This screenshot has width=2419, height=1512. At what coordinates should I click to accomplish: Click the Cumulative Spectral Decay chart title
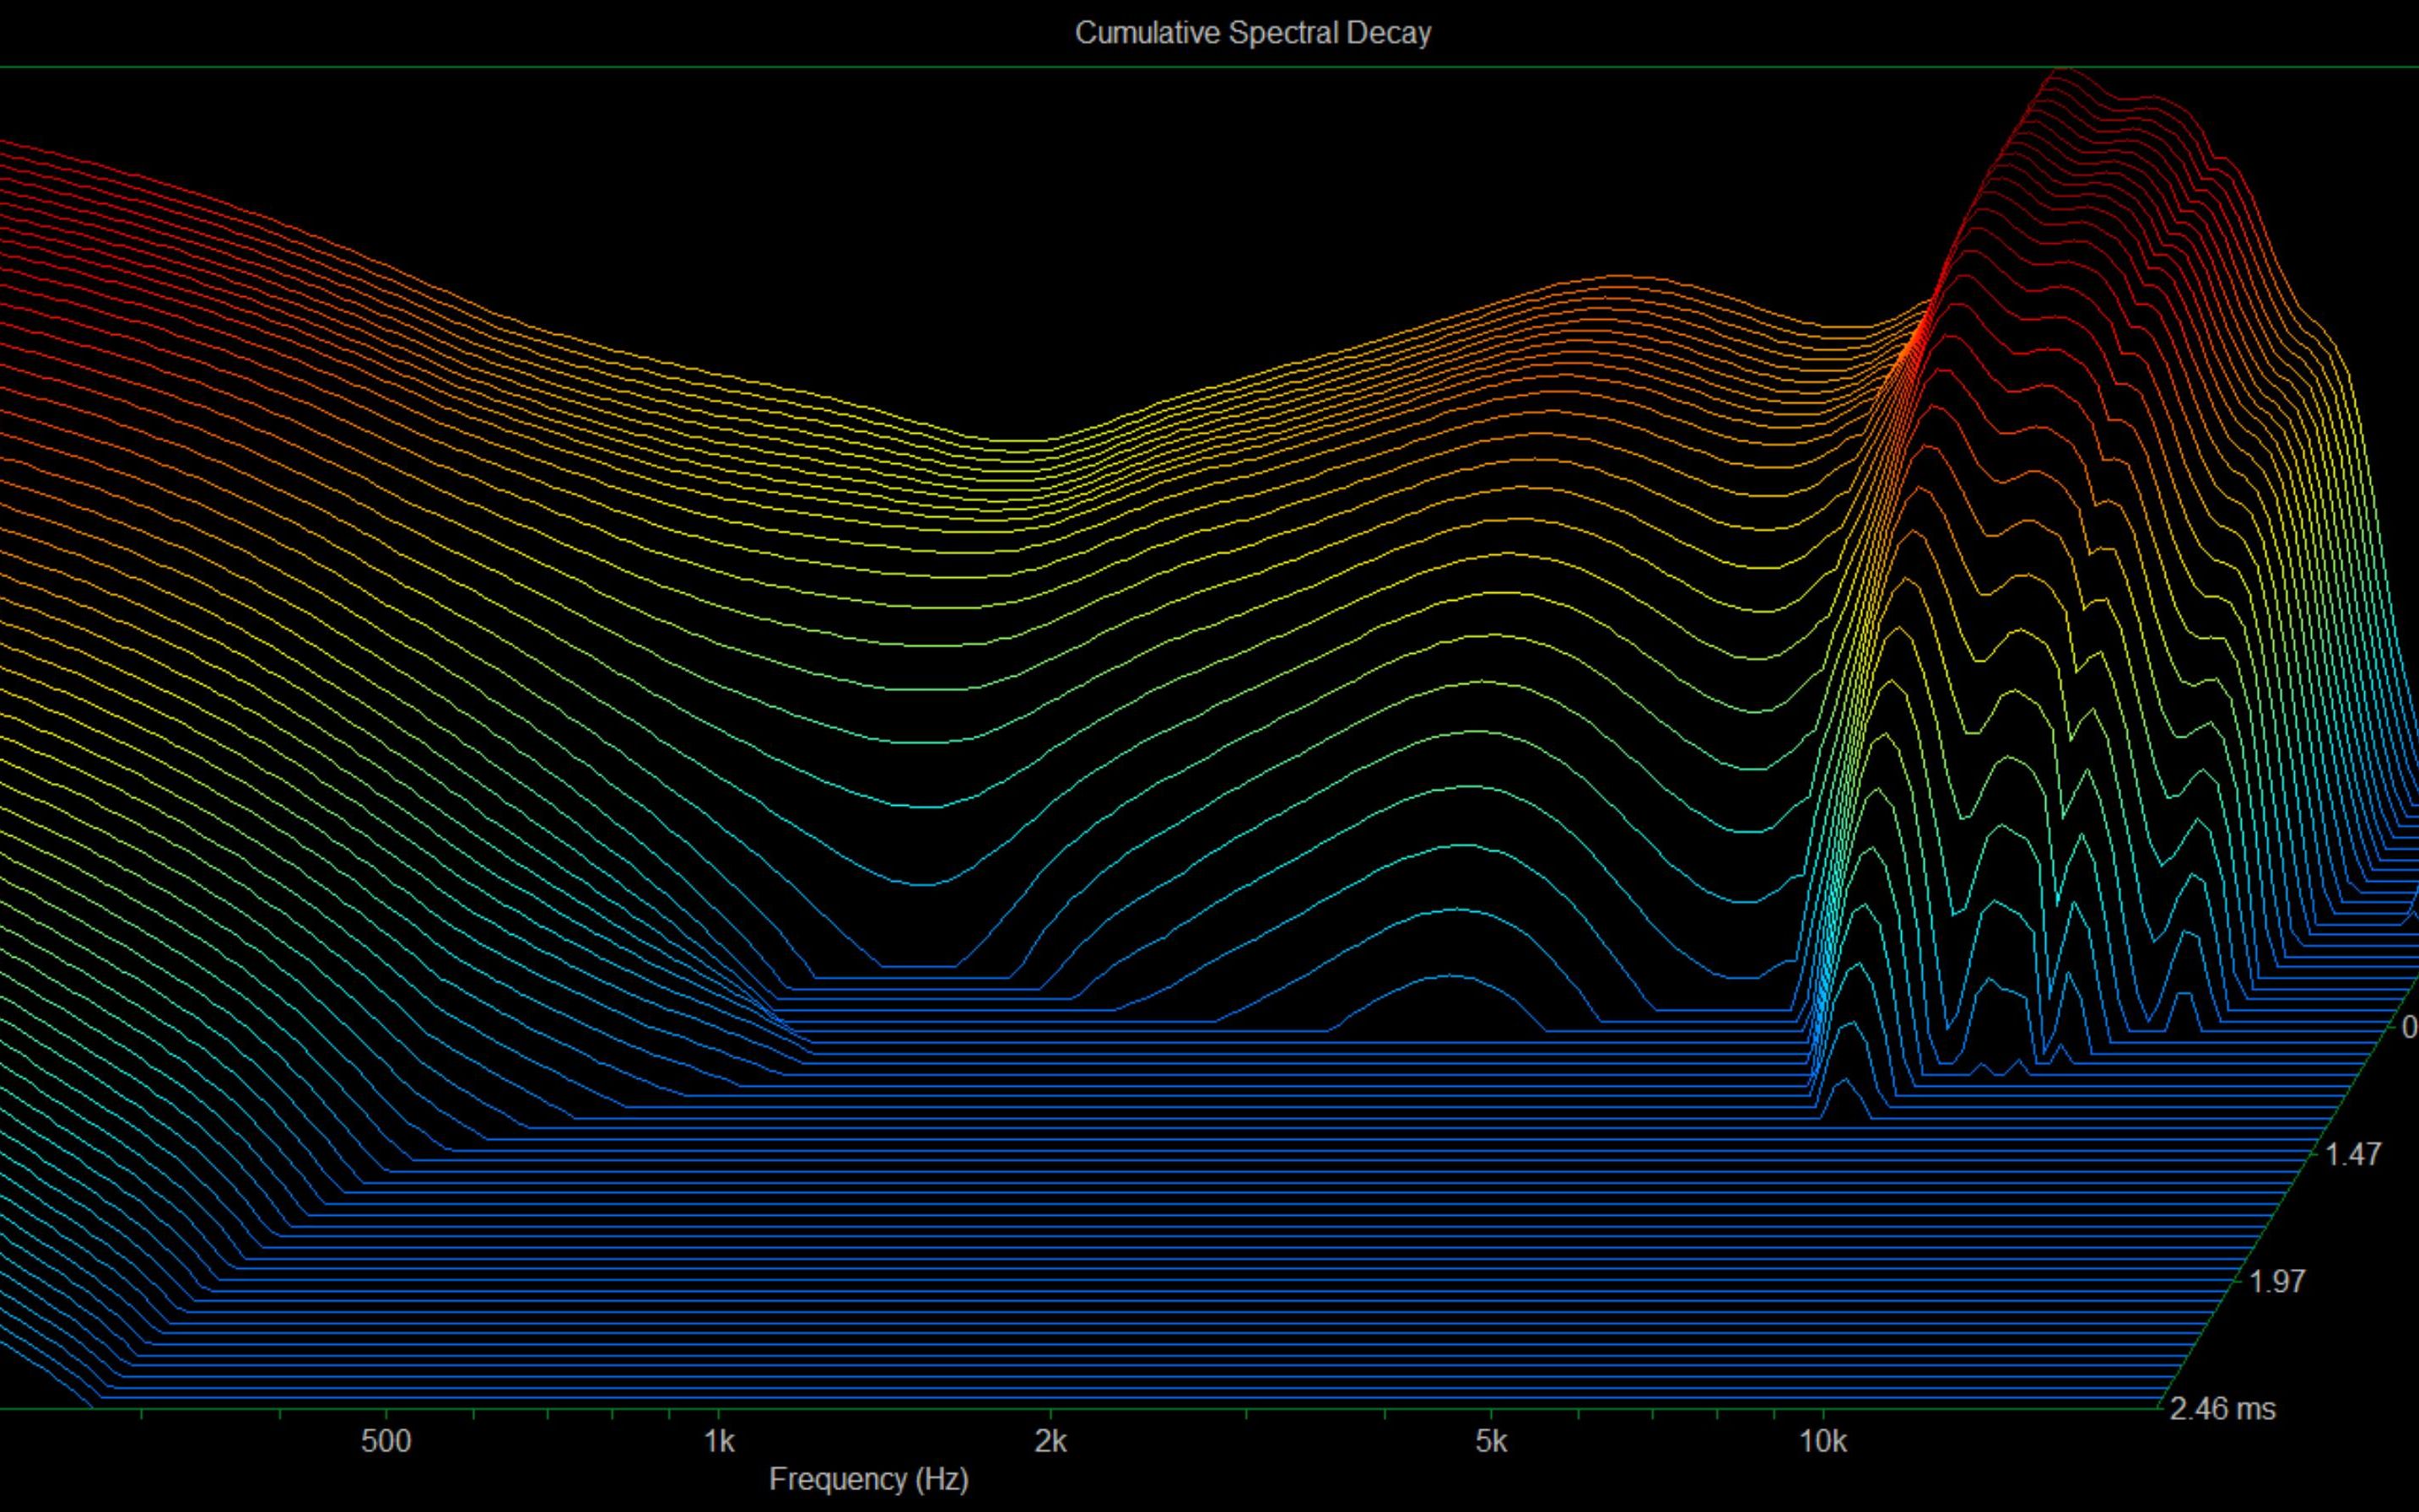(x=1252, y=33)
